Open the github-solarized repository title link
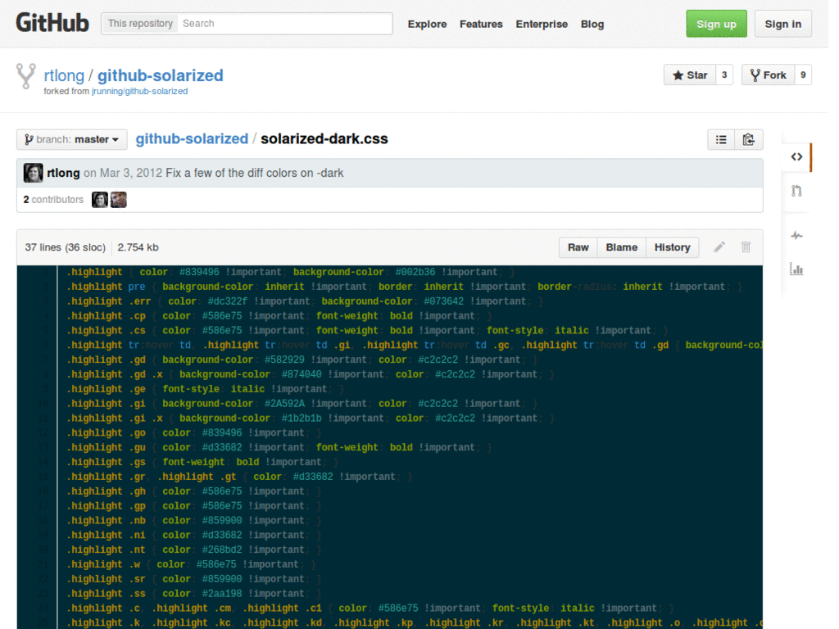This screenshot has height=629, width=839. [x=160, y=75]
